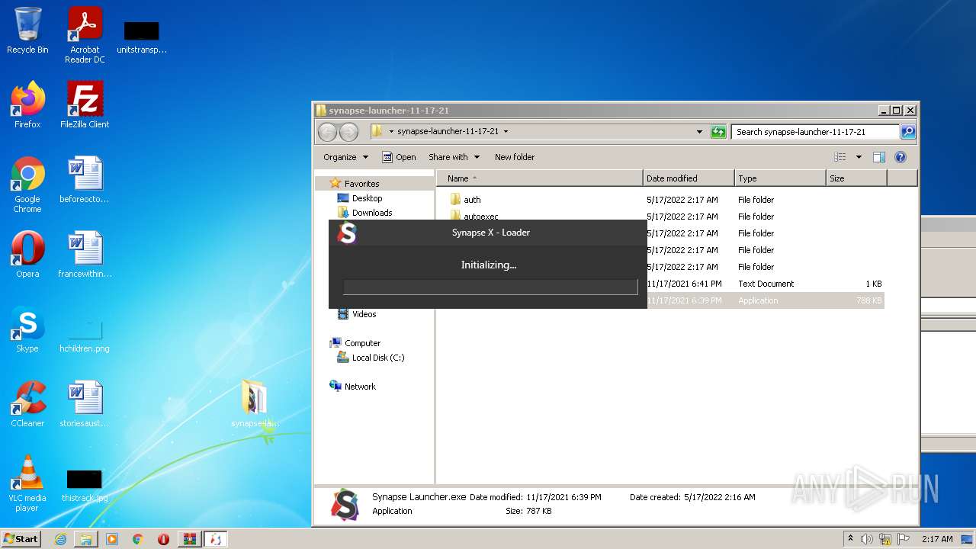This screenshot has height=549, width=976.
Task: Show hidden tray icons arrow
Action: coord(850,539)
